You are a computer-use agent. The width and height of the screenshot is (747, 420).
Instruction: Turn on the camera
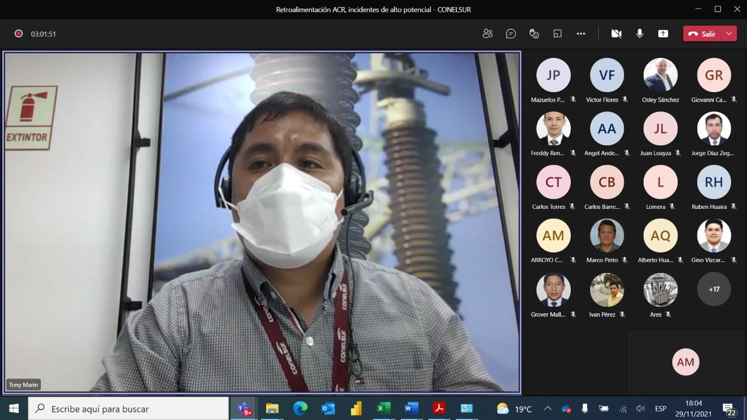[x=616, y=34]
